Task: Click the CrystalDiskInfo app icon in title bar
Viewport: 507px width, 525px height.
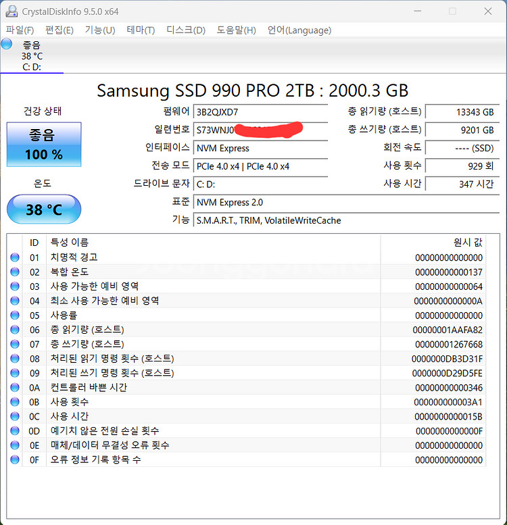Action: [11, 11]
